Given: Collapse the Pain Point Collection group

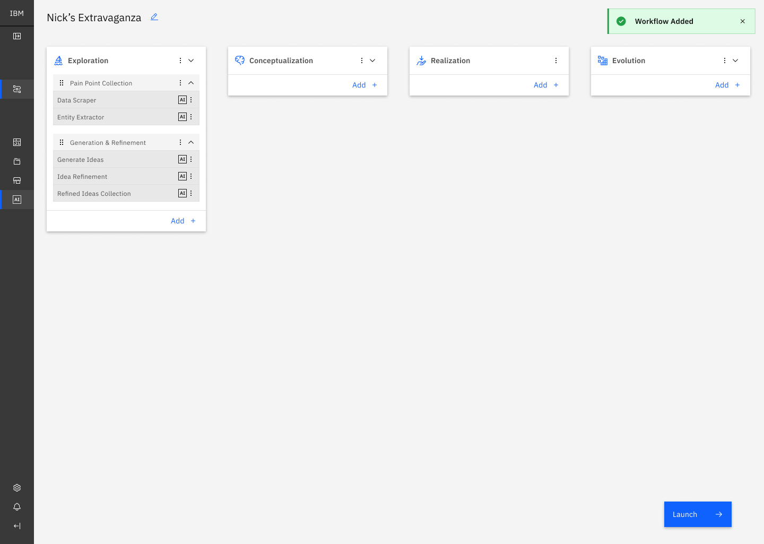Looking at the screenshot, I should [x=191, y=83].
